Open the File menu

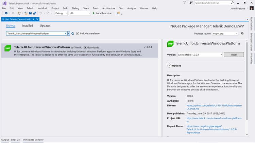pos(4,8)
